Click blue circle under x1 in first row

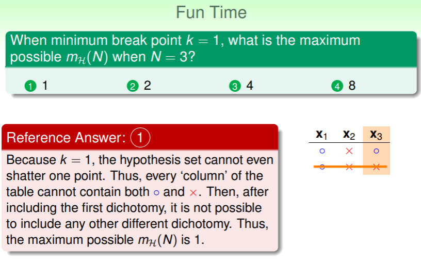pos(322,151)
